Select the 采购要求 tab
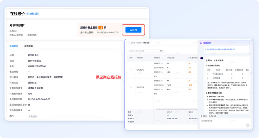Image resolution: width=259 pixels, height=138 pixels. point(14,46)
